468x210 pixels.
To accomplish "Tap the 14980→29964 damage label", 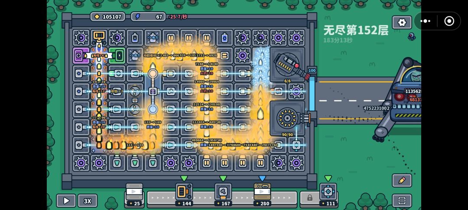I will (x=207, y=82).
